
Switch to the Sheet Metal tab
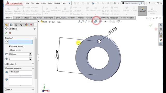[x=37, y=18]
